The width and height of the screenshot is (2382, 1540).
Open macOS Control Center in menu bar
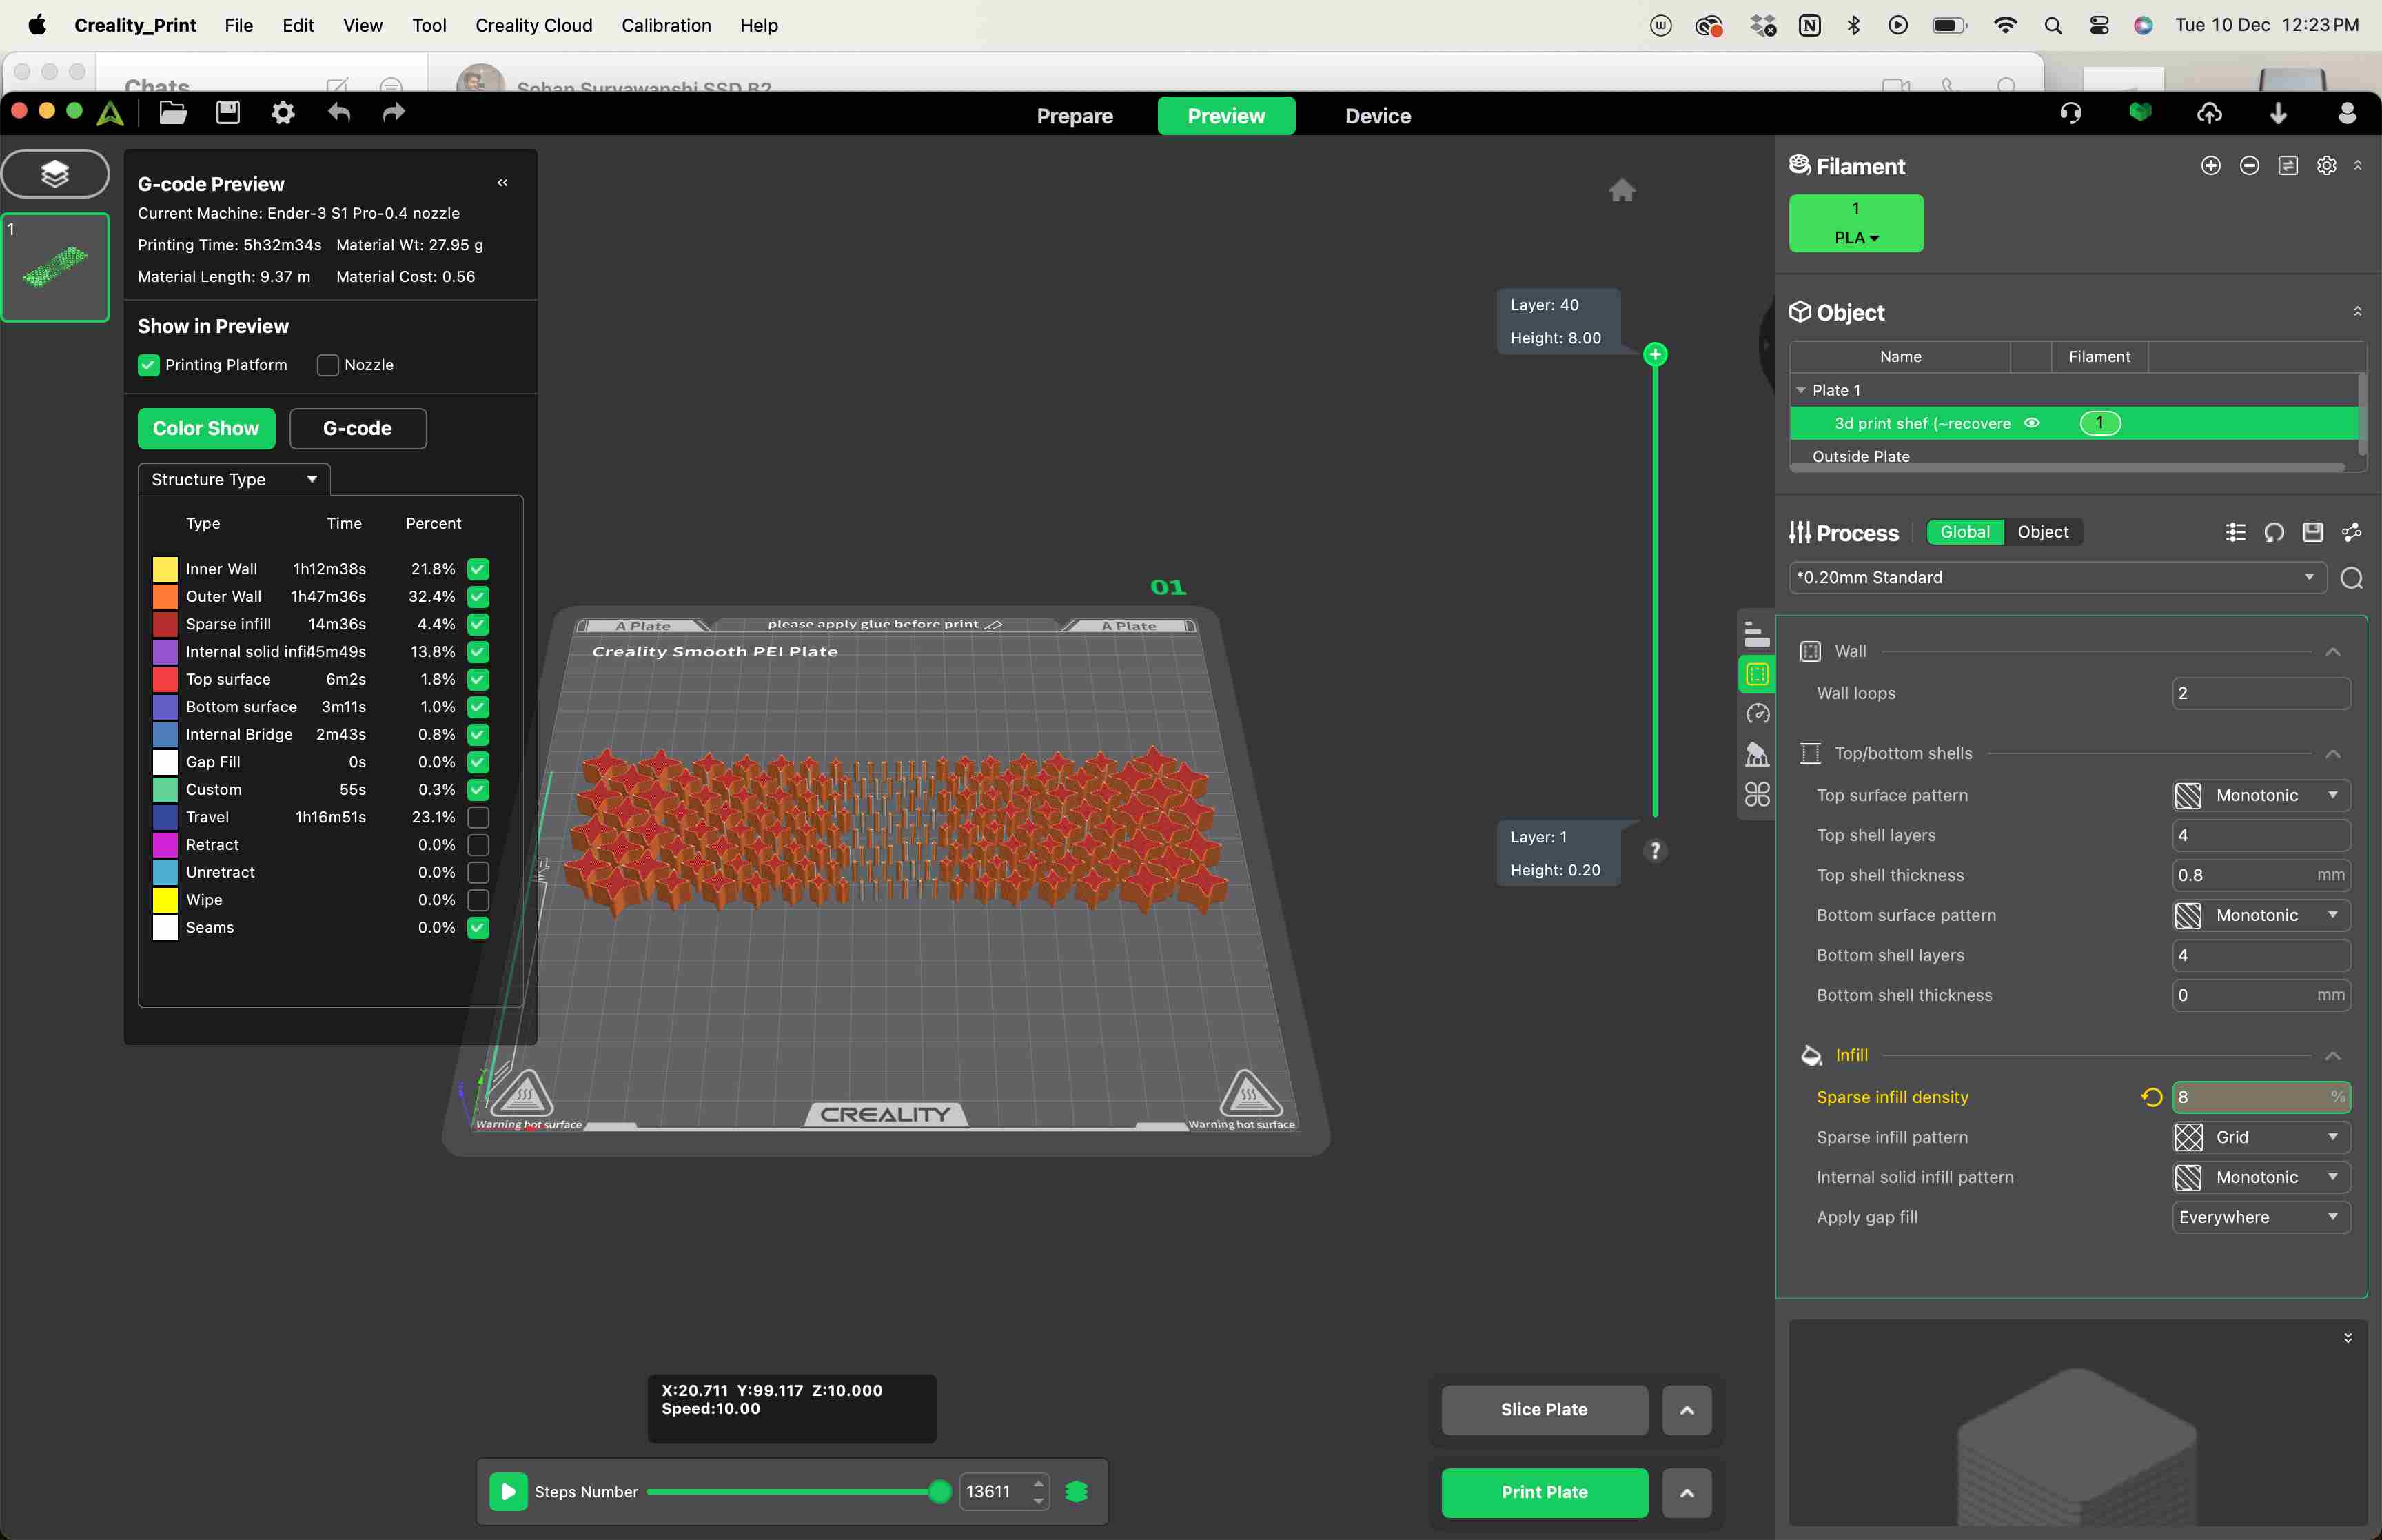[2099, 25]
